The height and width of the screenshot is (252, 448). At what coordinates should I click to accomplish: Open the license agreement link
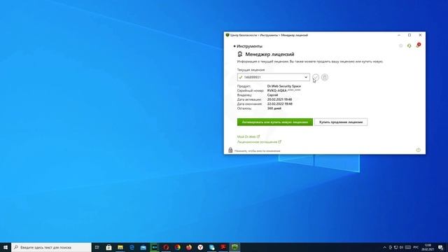(259, 142)
